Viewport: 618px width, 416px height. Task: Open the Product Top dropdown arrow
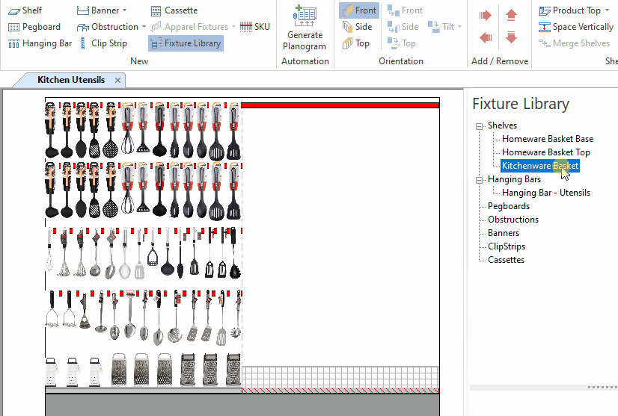click(x=607, y=10)
